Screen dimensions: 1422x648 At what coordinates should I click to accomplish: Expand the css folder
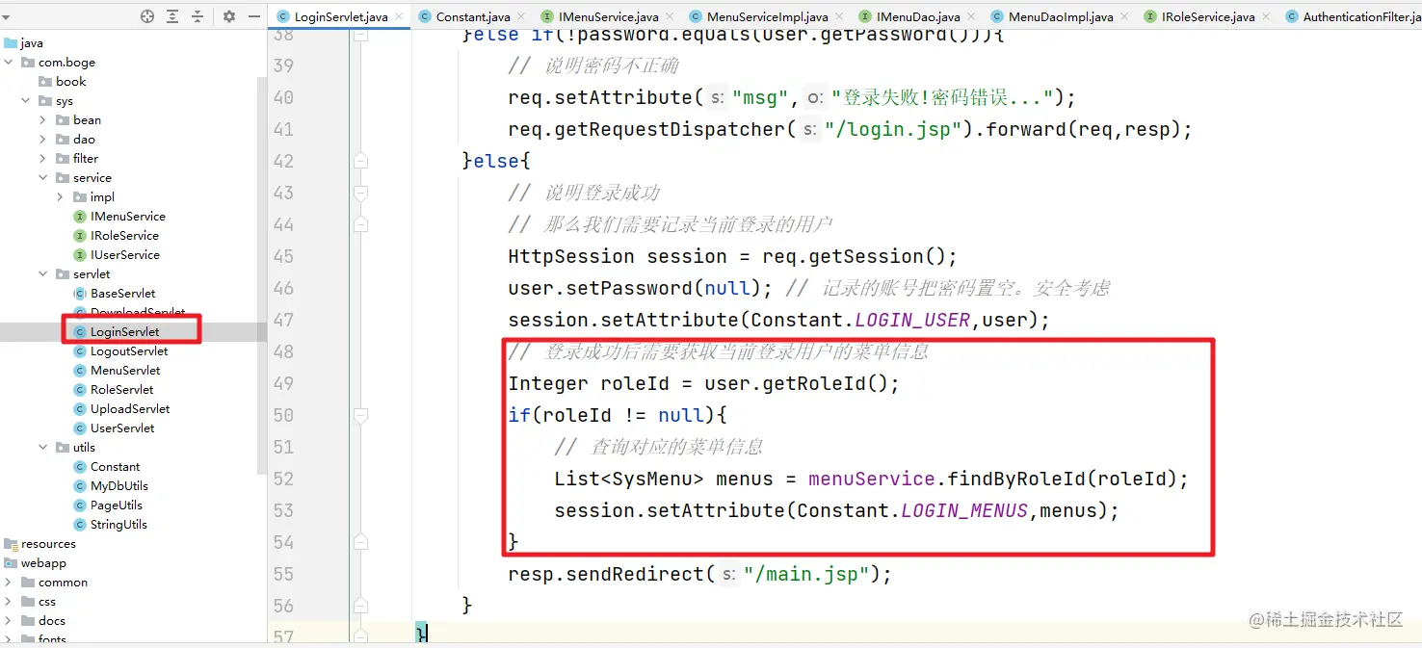pos(9,602)
